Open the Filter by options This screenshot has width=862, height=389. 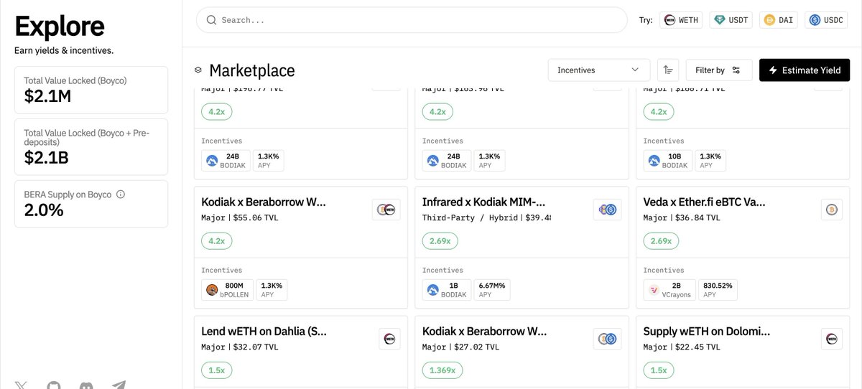click(x=718, y=70)
